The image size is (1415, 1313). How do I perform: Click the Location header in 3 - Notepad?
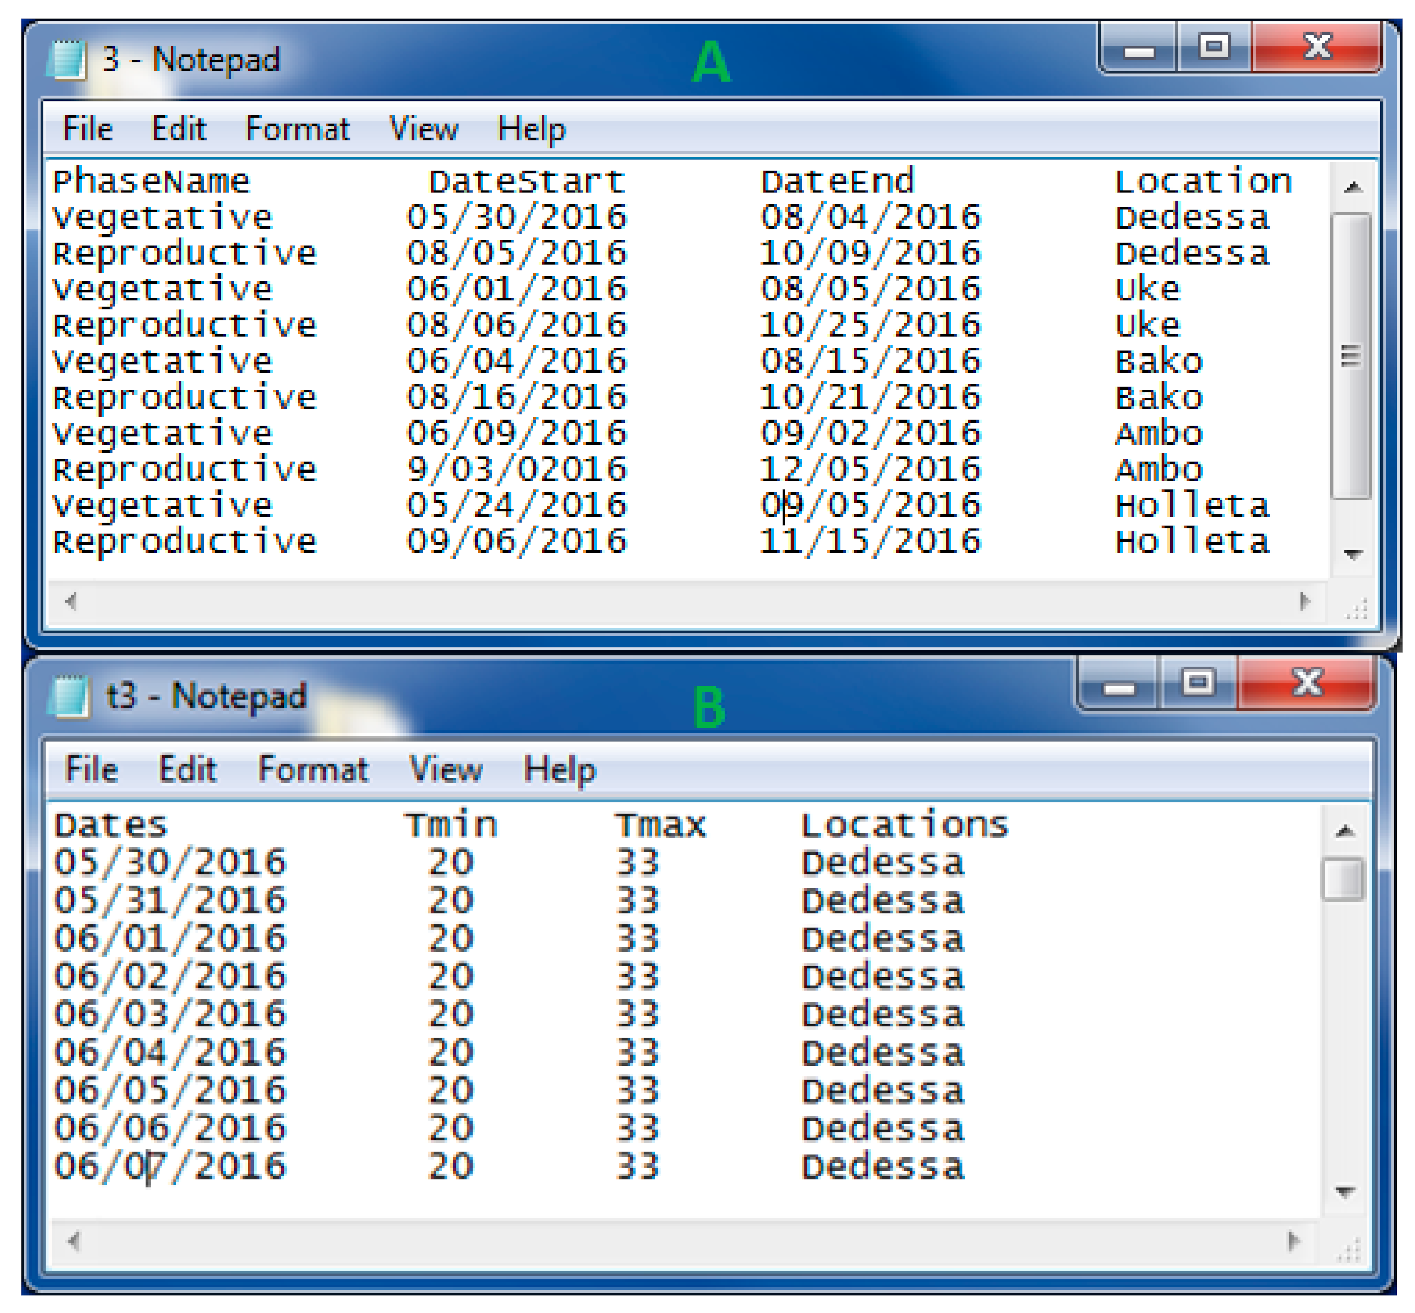pos(1203,182)
